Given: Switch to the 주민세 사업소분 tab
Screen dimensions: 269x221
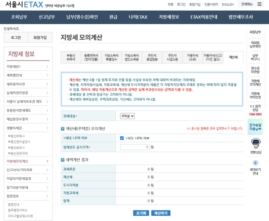Looking at the screenshot, I should point(172,57).
